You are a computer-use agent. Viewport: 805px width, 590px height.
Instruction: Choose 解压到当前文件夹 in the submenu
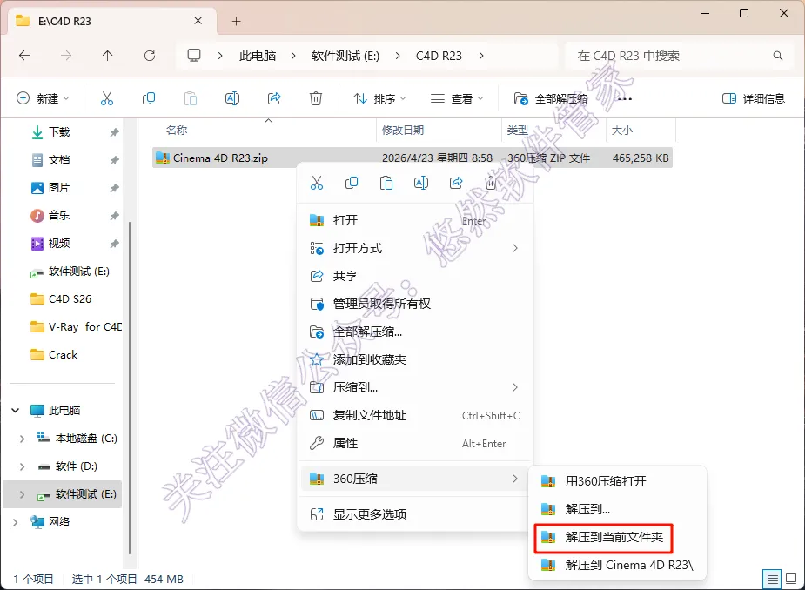pos(617,537)
